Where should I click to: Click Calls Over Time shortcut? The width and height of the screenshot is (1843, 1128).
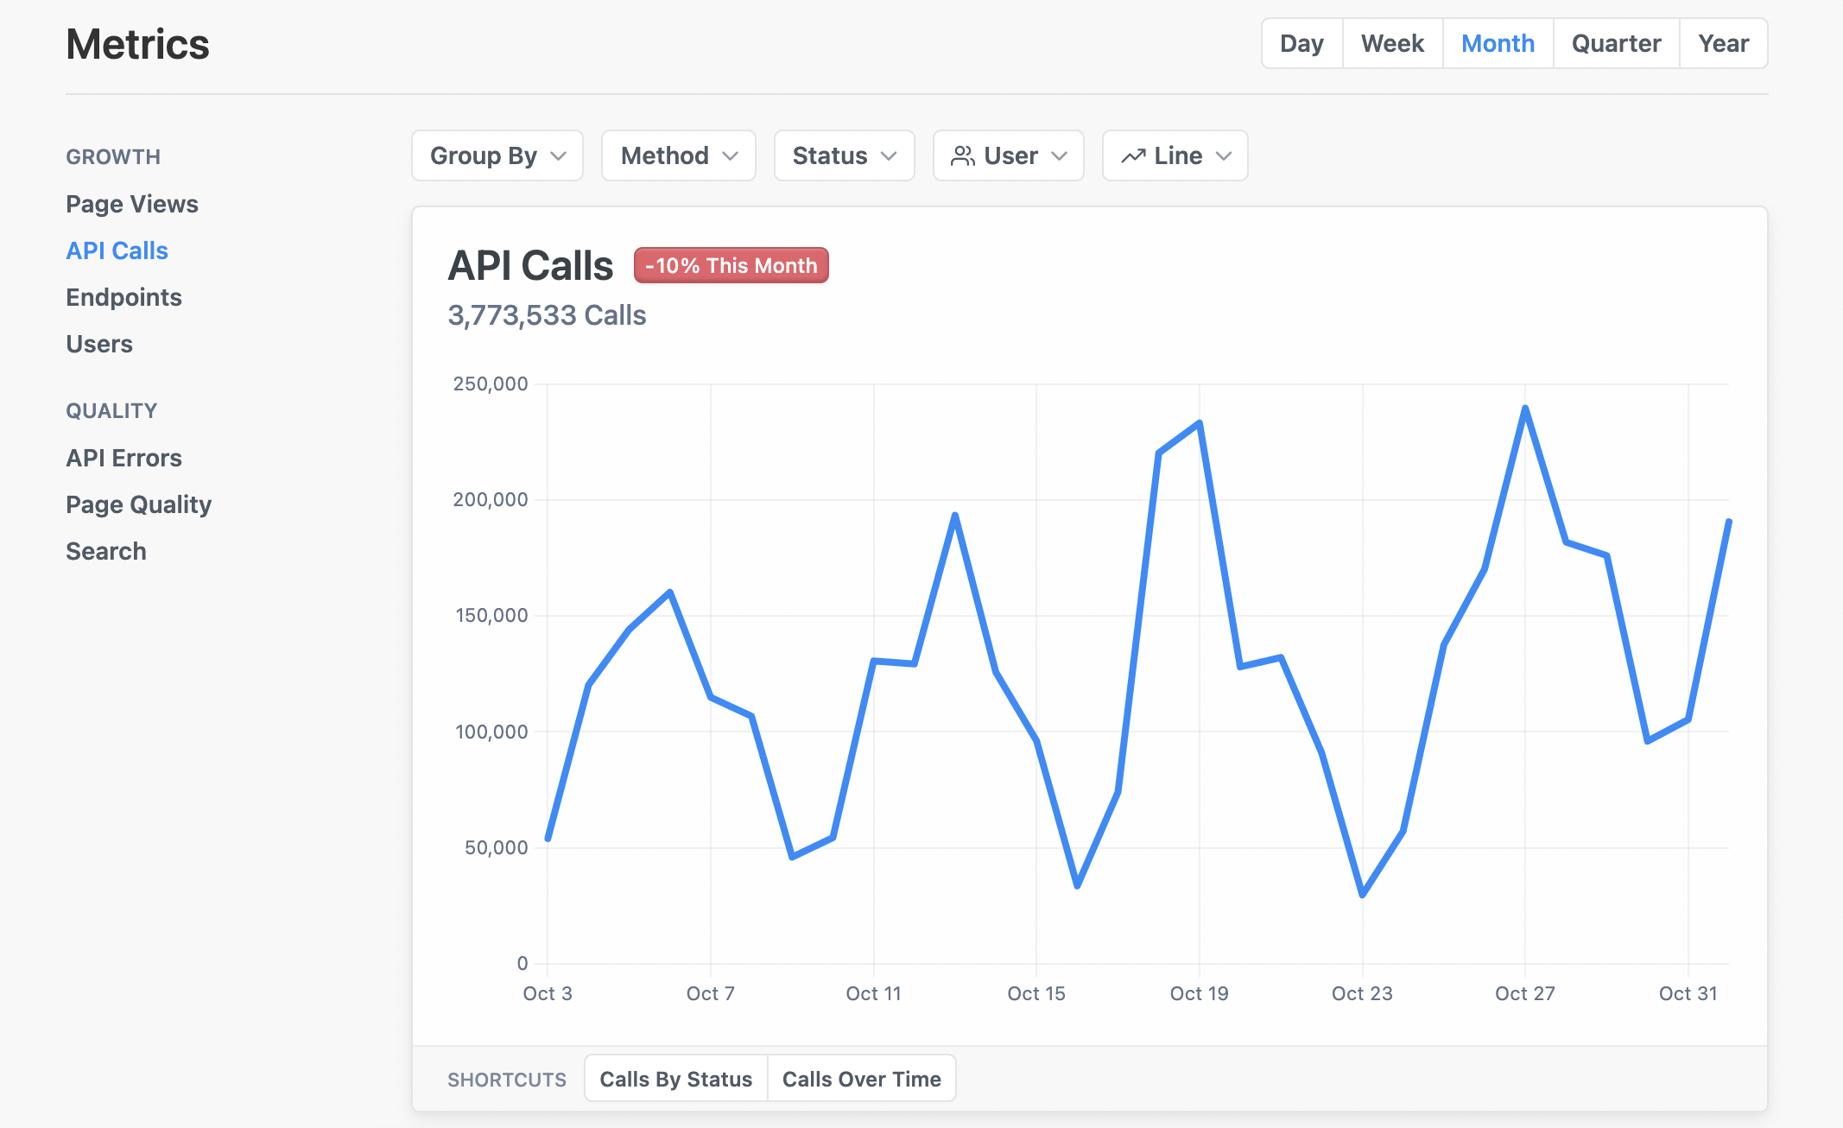pyautogui.click(x=861, y=1079)
